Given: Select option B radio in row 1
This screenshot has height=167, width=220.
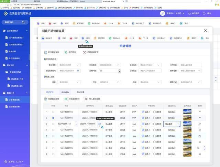Looking at the screenshot, I should tap(154, 112).
